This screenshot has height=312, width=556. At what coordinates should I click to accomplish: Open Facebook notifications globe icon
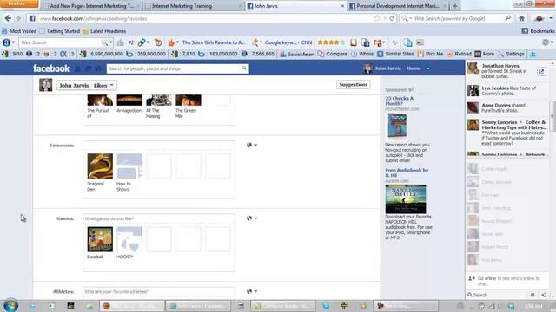pyautogui.click(x=98, y=68)
